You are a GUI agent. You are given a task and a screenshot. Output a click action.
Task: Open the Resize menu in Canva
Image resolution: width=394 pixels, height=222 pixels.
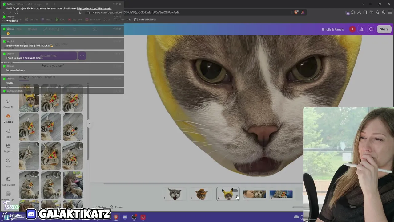(x=32, y=29)
